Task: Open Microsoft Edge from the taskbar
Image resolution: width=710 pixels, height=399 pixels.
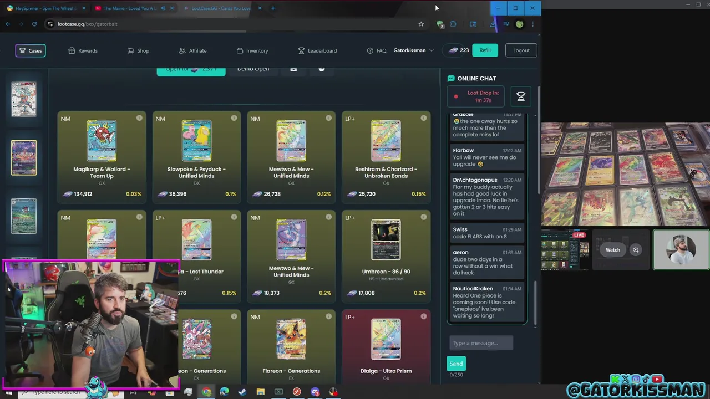Action: (x=224, y=392)
